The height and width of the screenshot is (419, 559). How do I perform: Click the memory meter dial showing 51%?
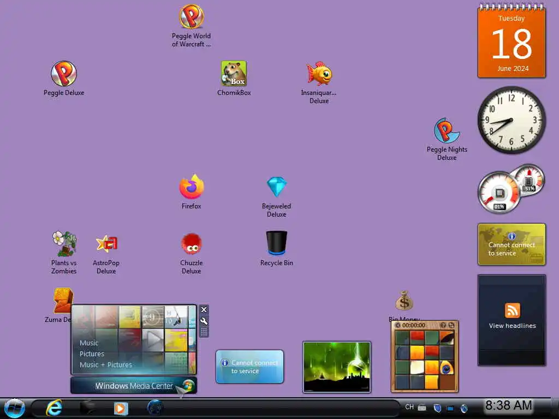(529, 180)
